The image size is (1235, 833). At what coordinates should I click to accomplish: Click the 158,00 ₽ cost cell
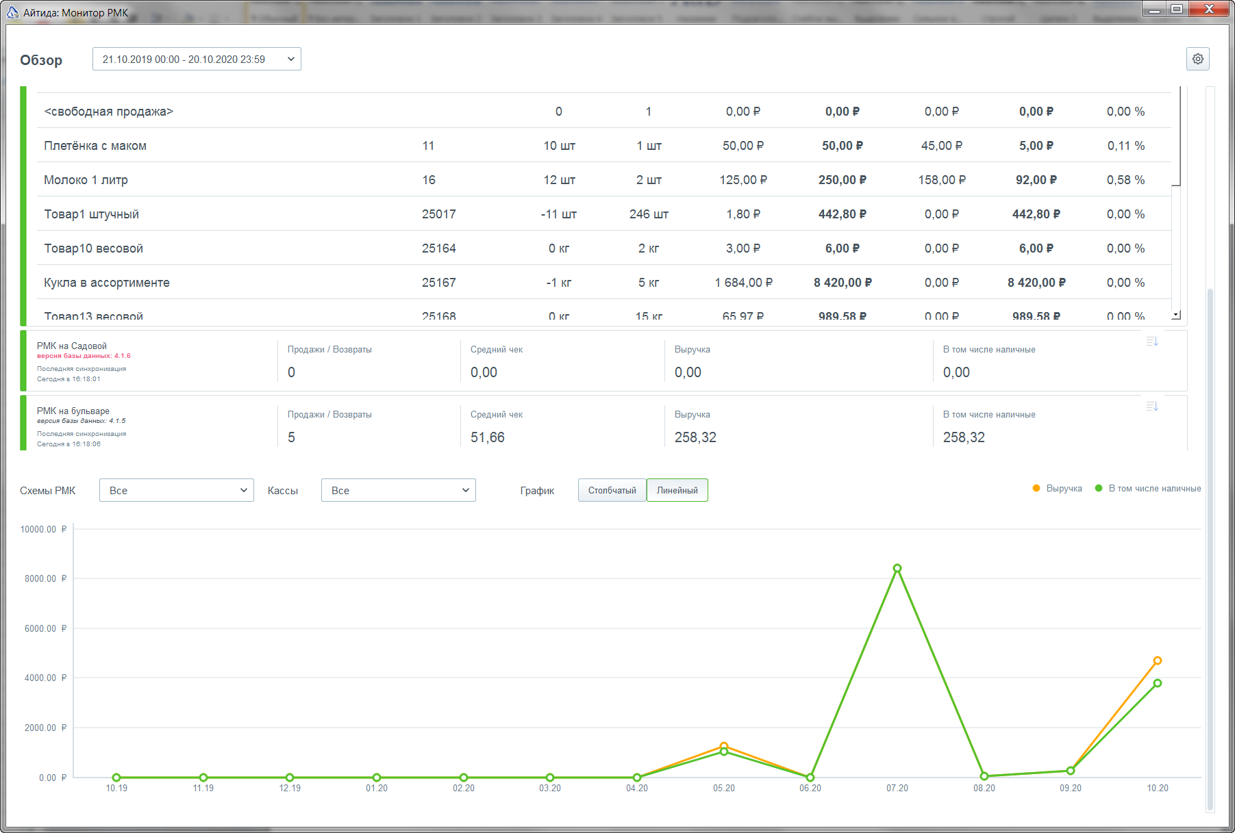pyautogui.click(x=942, y=180)
